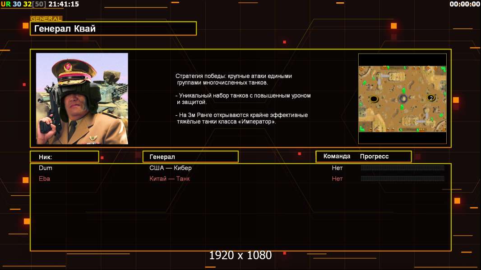Screen dimensions: 481x270
Task: Click the 'Прогресс' column header
Action: (374, 156)
